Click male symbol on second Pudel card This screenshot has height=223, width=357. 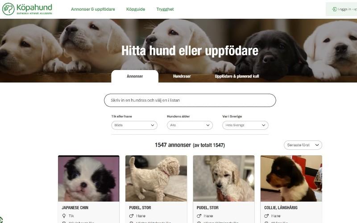coord(199,216)
